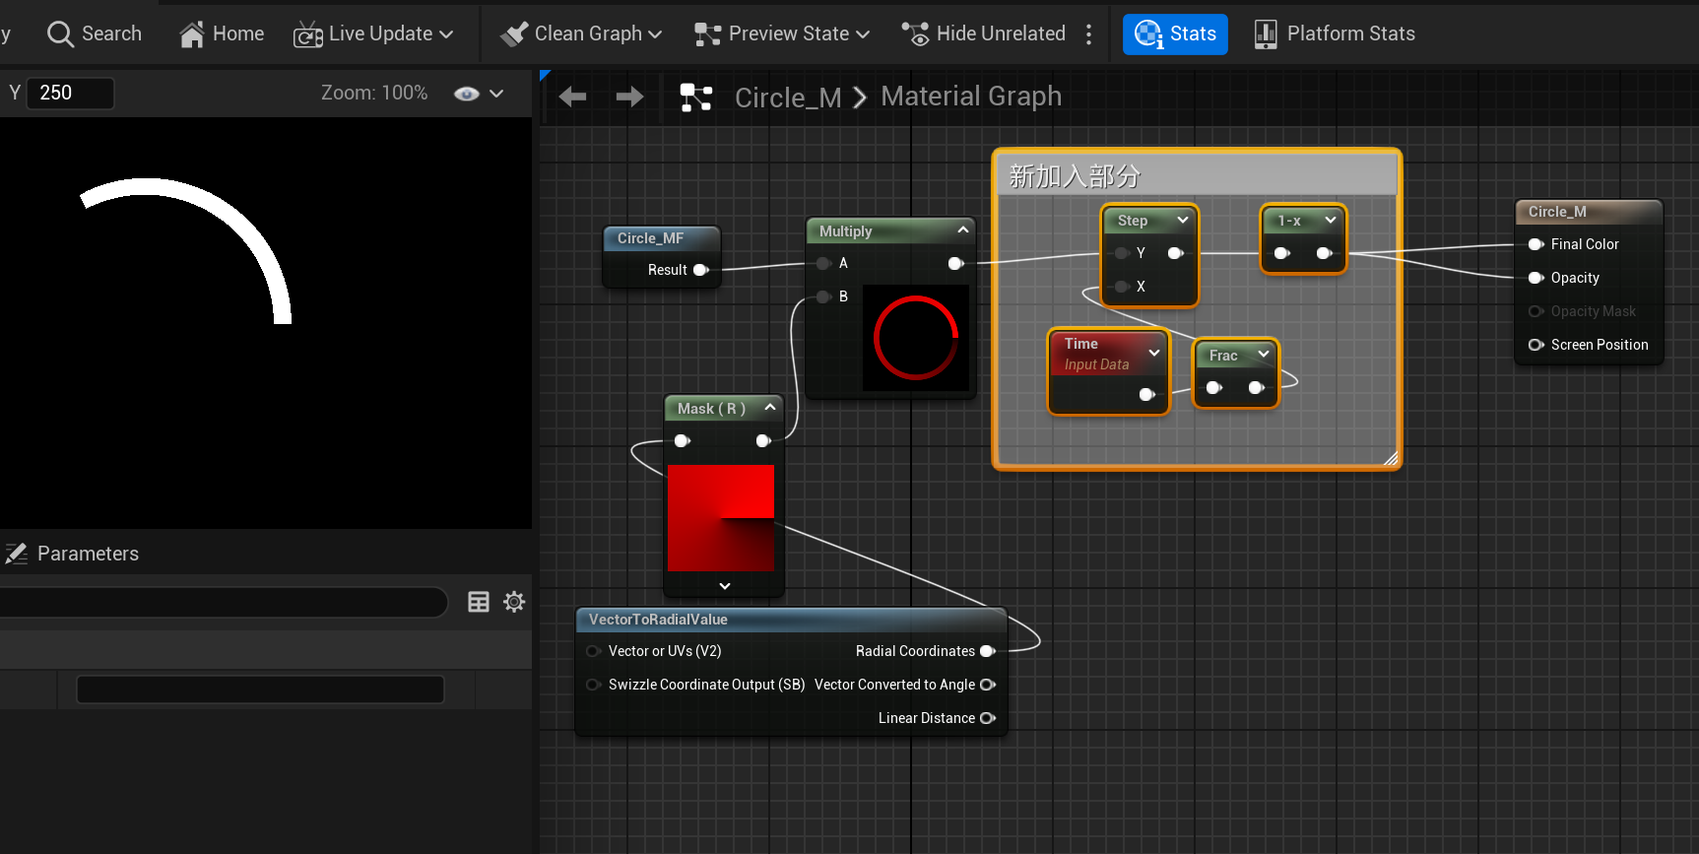Collapse the Multiply node preview

coord(963,230)
